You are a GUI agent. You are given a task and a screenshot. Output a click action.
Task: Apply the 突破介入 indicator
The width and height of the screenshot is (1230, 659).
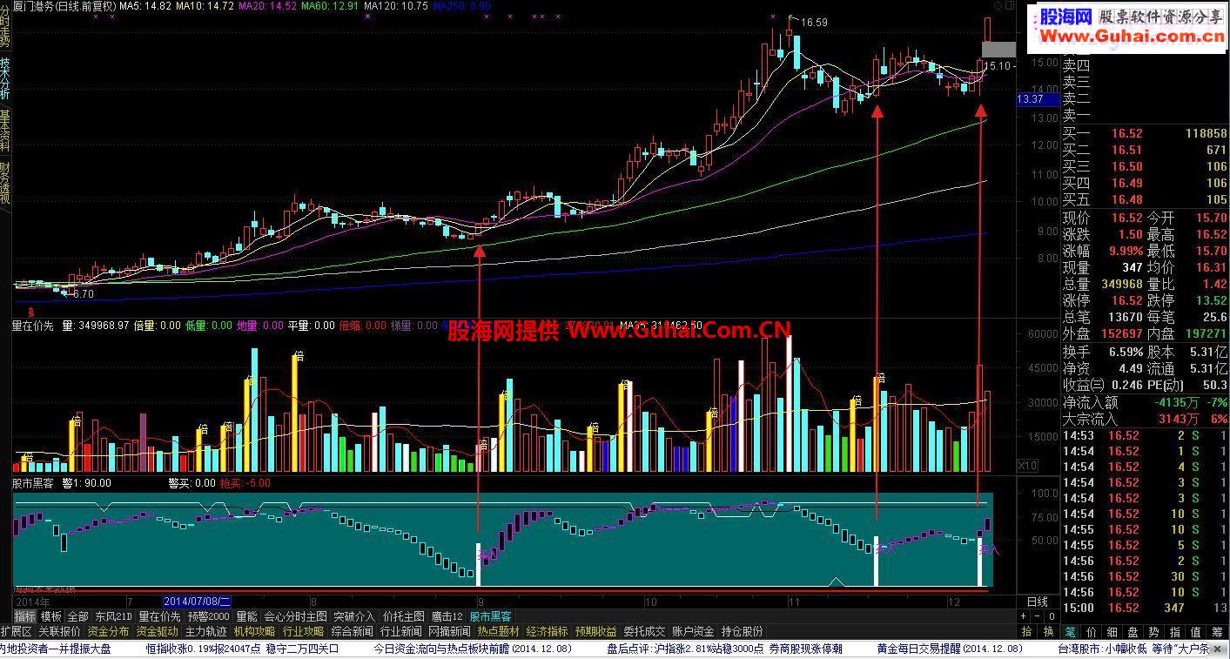354,616
